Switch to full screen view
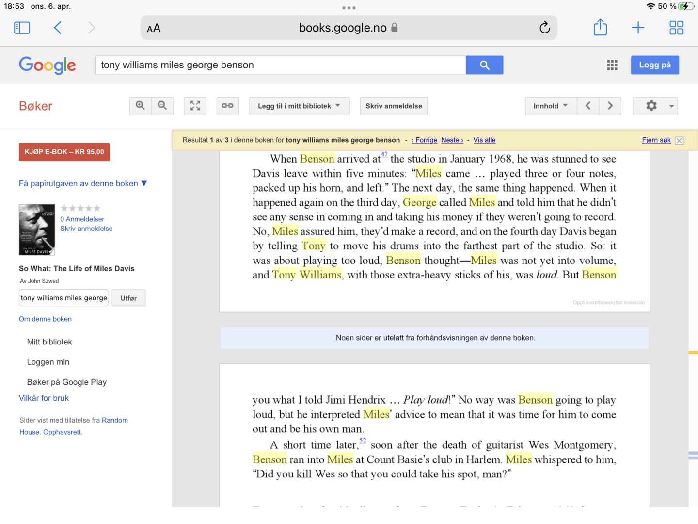The height and width of the screenshot is (524, 698). click(195, 106)
